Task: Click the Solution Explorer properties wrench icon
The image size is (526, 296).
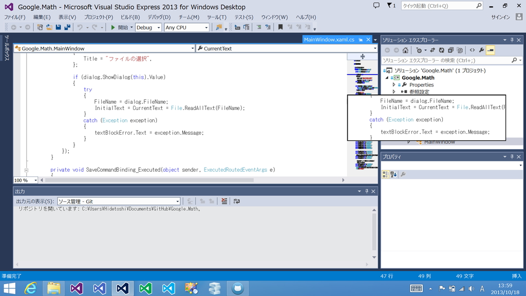Action: 481,50
